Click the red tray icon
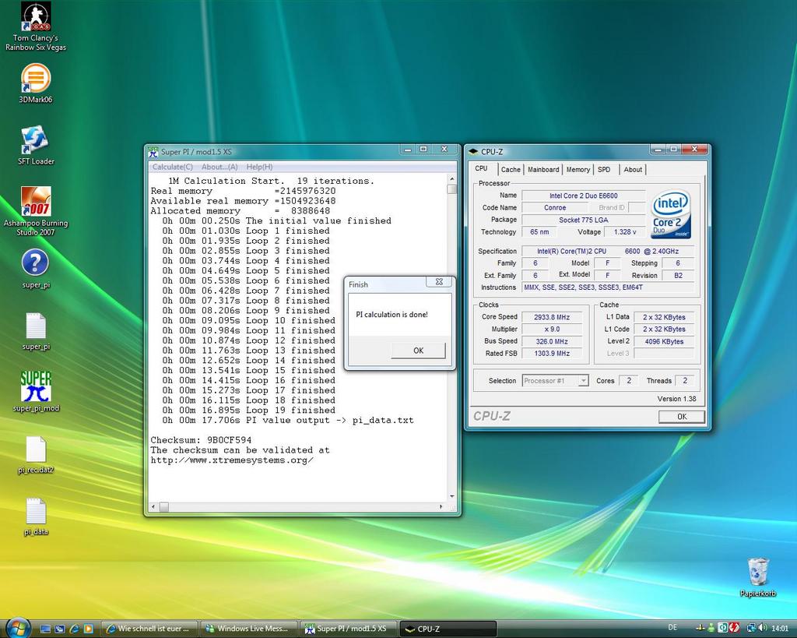The width and height of the screenshot is (797, 638). [734, 629]
